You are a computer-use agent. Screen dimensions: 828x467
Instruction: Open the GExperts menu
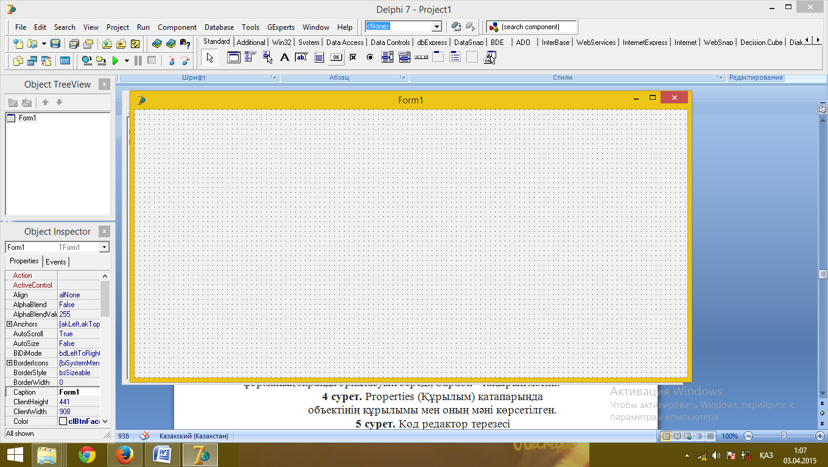281,27
